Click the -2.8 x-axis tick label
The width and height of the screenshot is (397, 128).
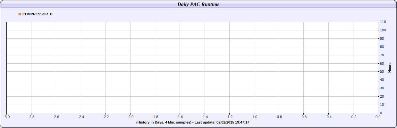31,117
